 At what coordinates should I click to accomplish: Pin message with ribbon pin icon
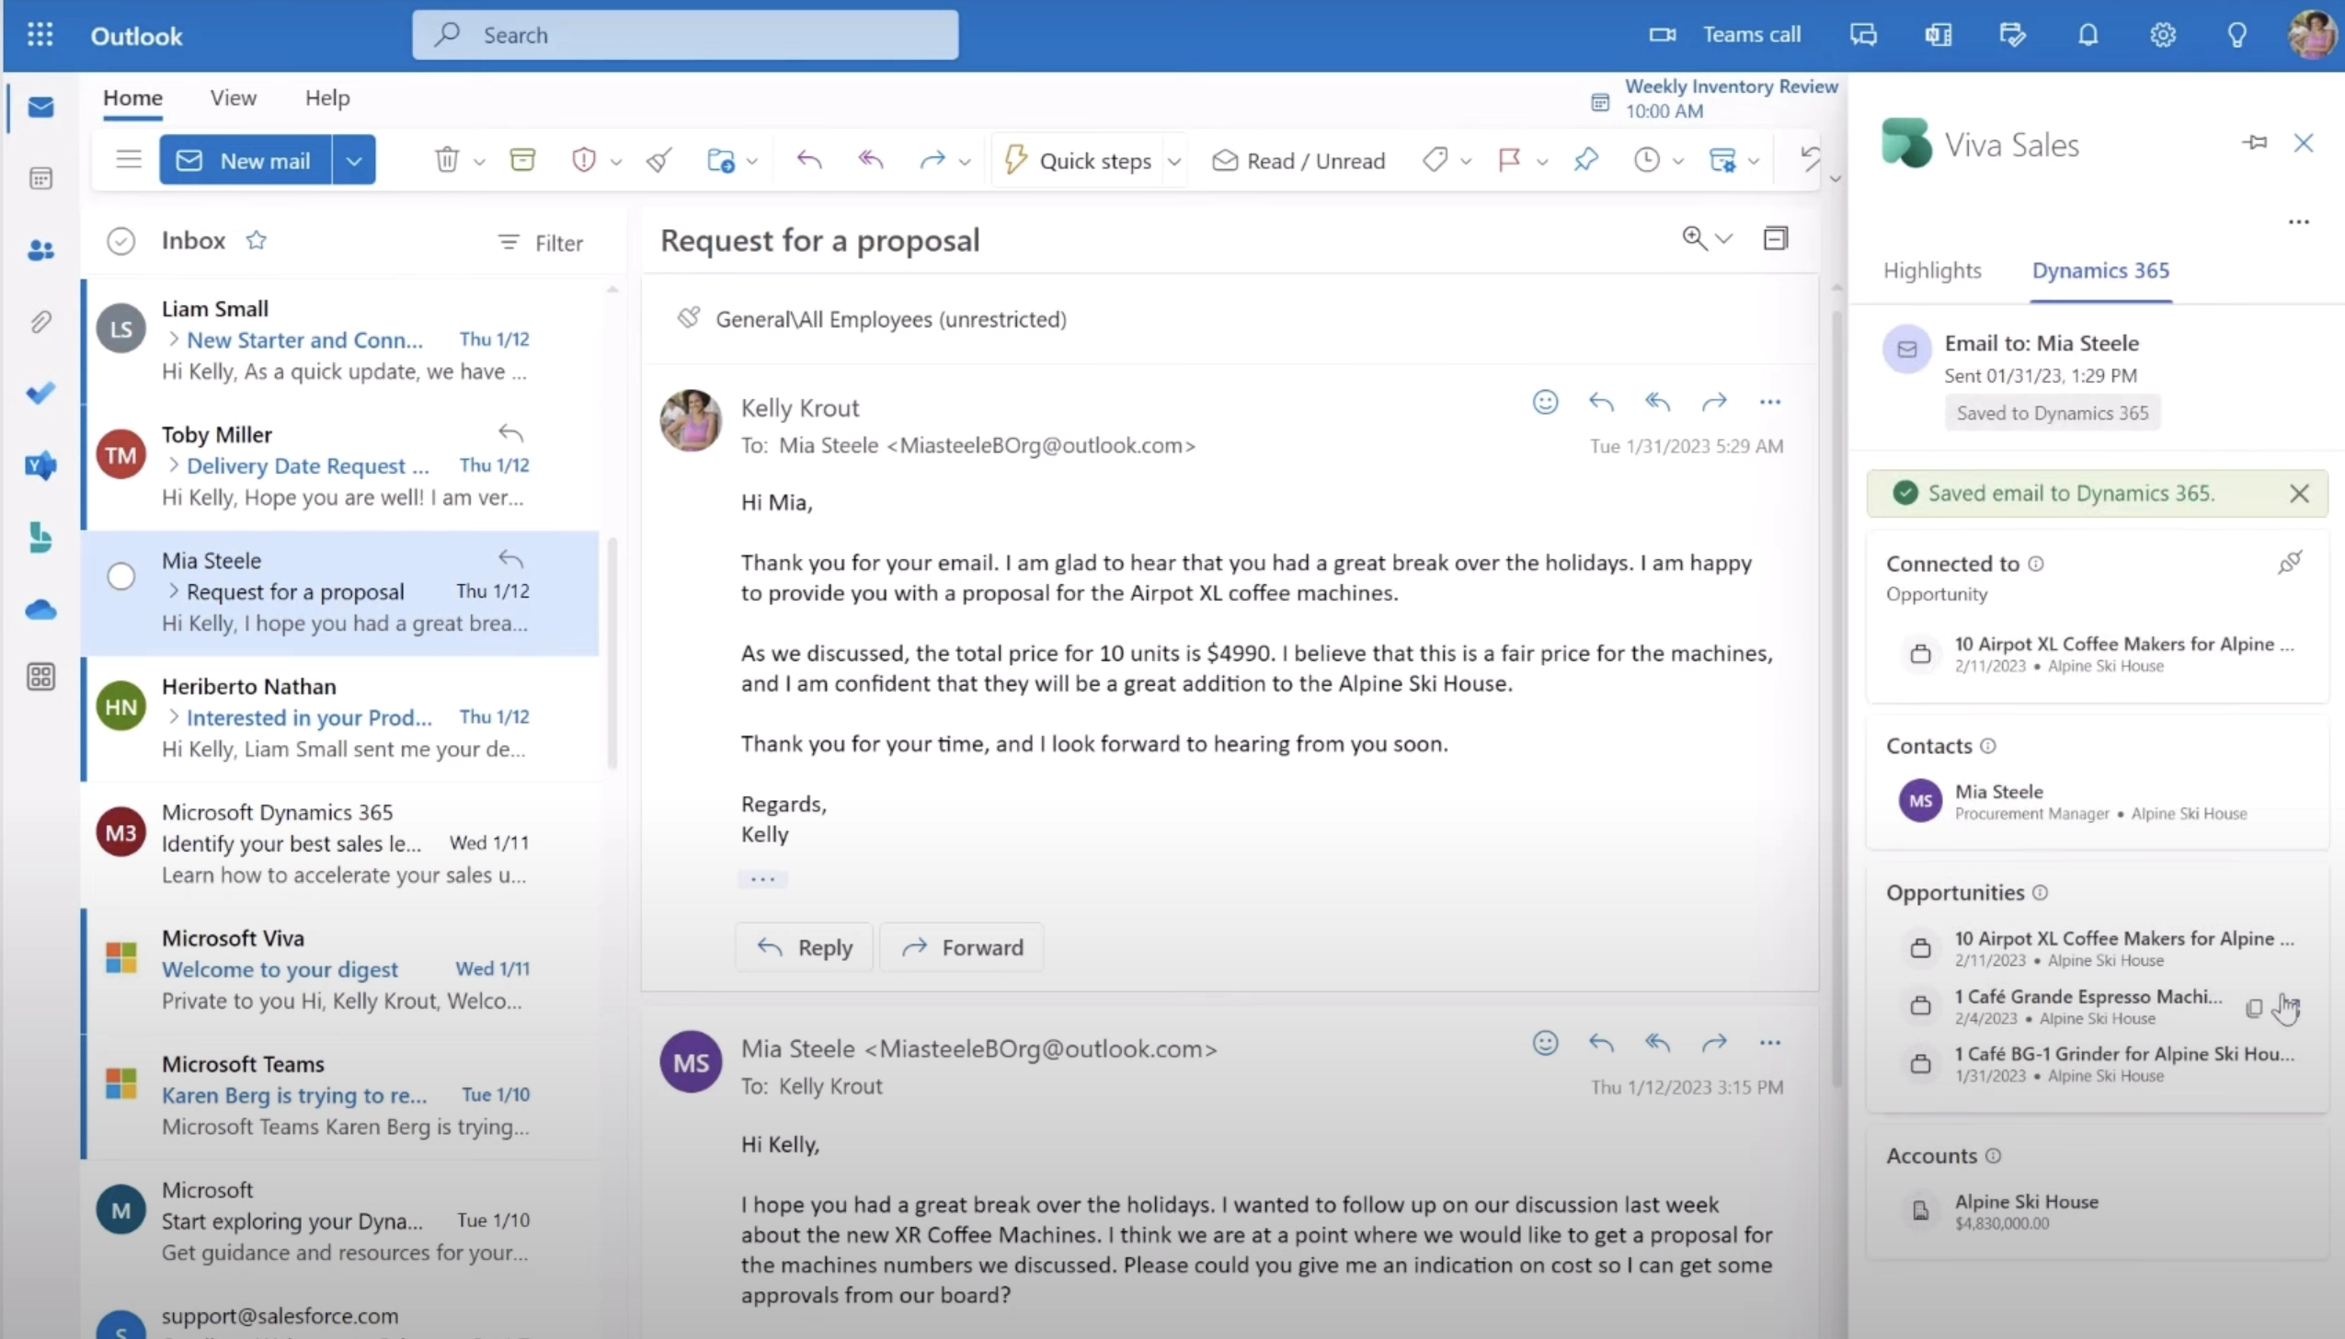click(x=1586, y=160)
